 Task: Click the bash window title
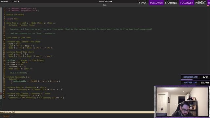pyautogui.click(x=105, y=5)
